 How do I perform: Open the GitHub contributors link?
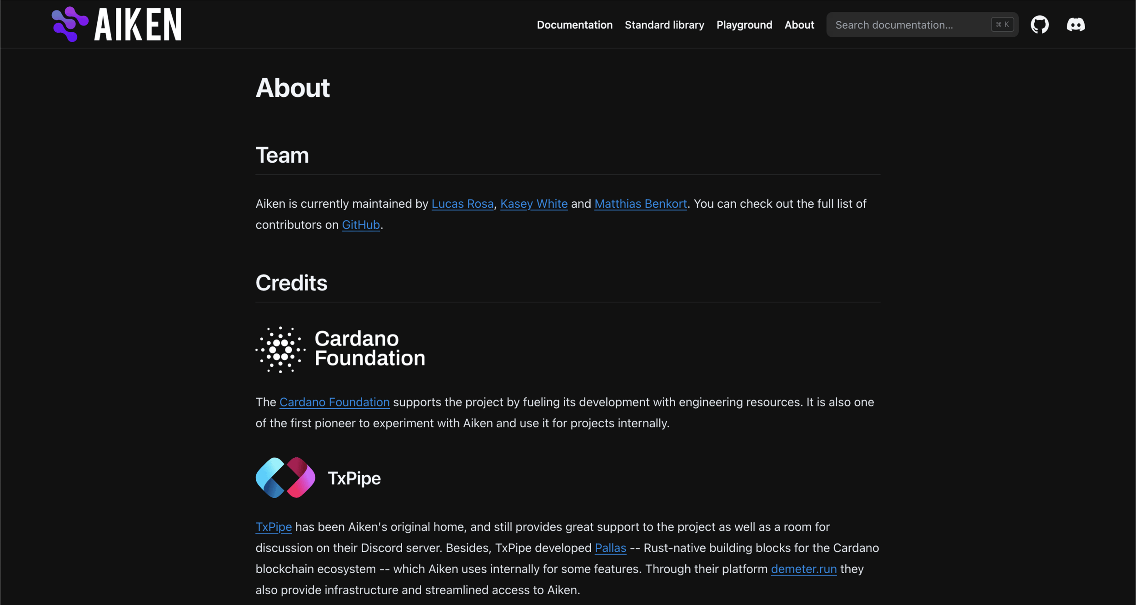pos(360,225)
